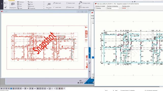163x91 pixels.
Task: Click Print in the ribbon
Action: (20, 6)
